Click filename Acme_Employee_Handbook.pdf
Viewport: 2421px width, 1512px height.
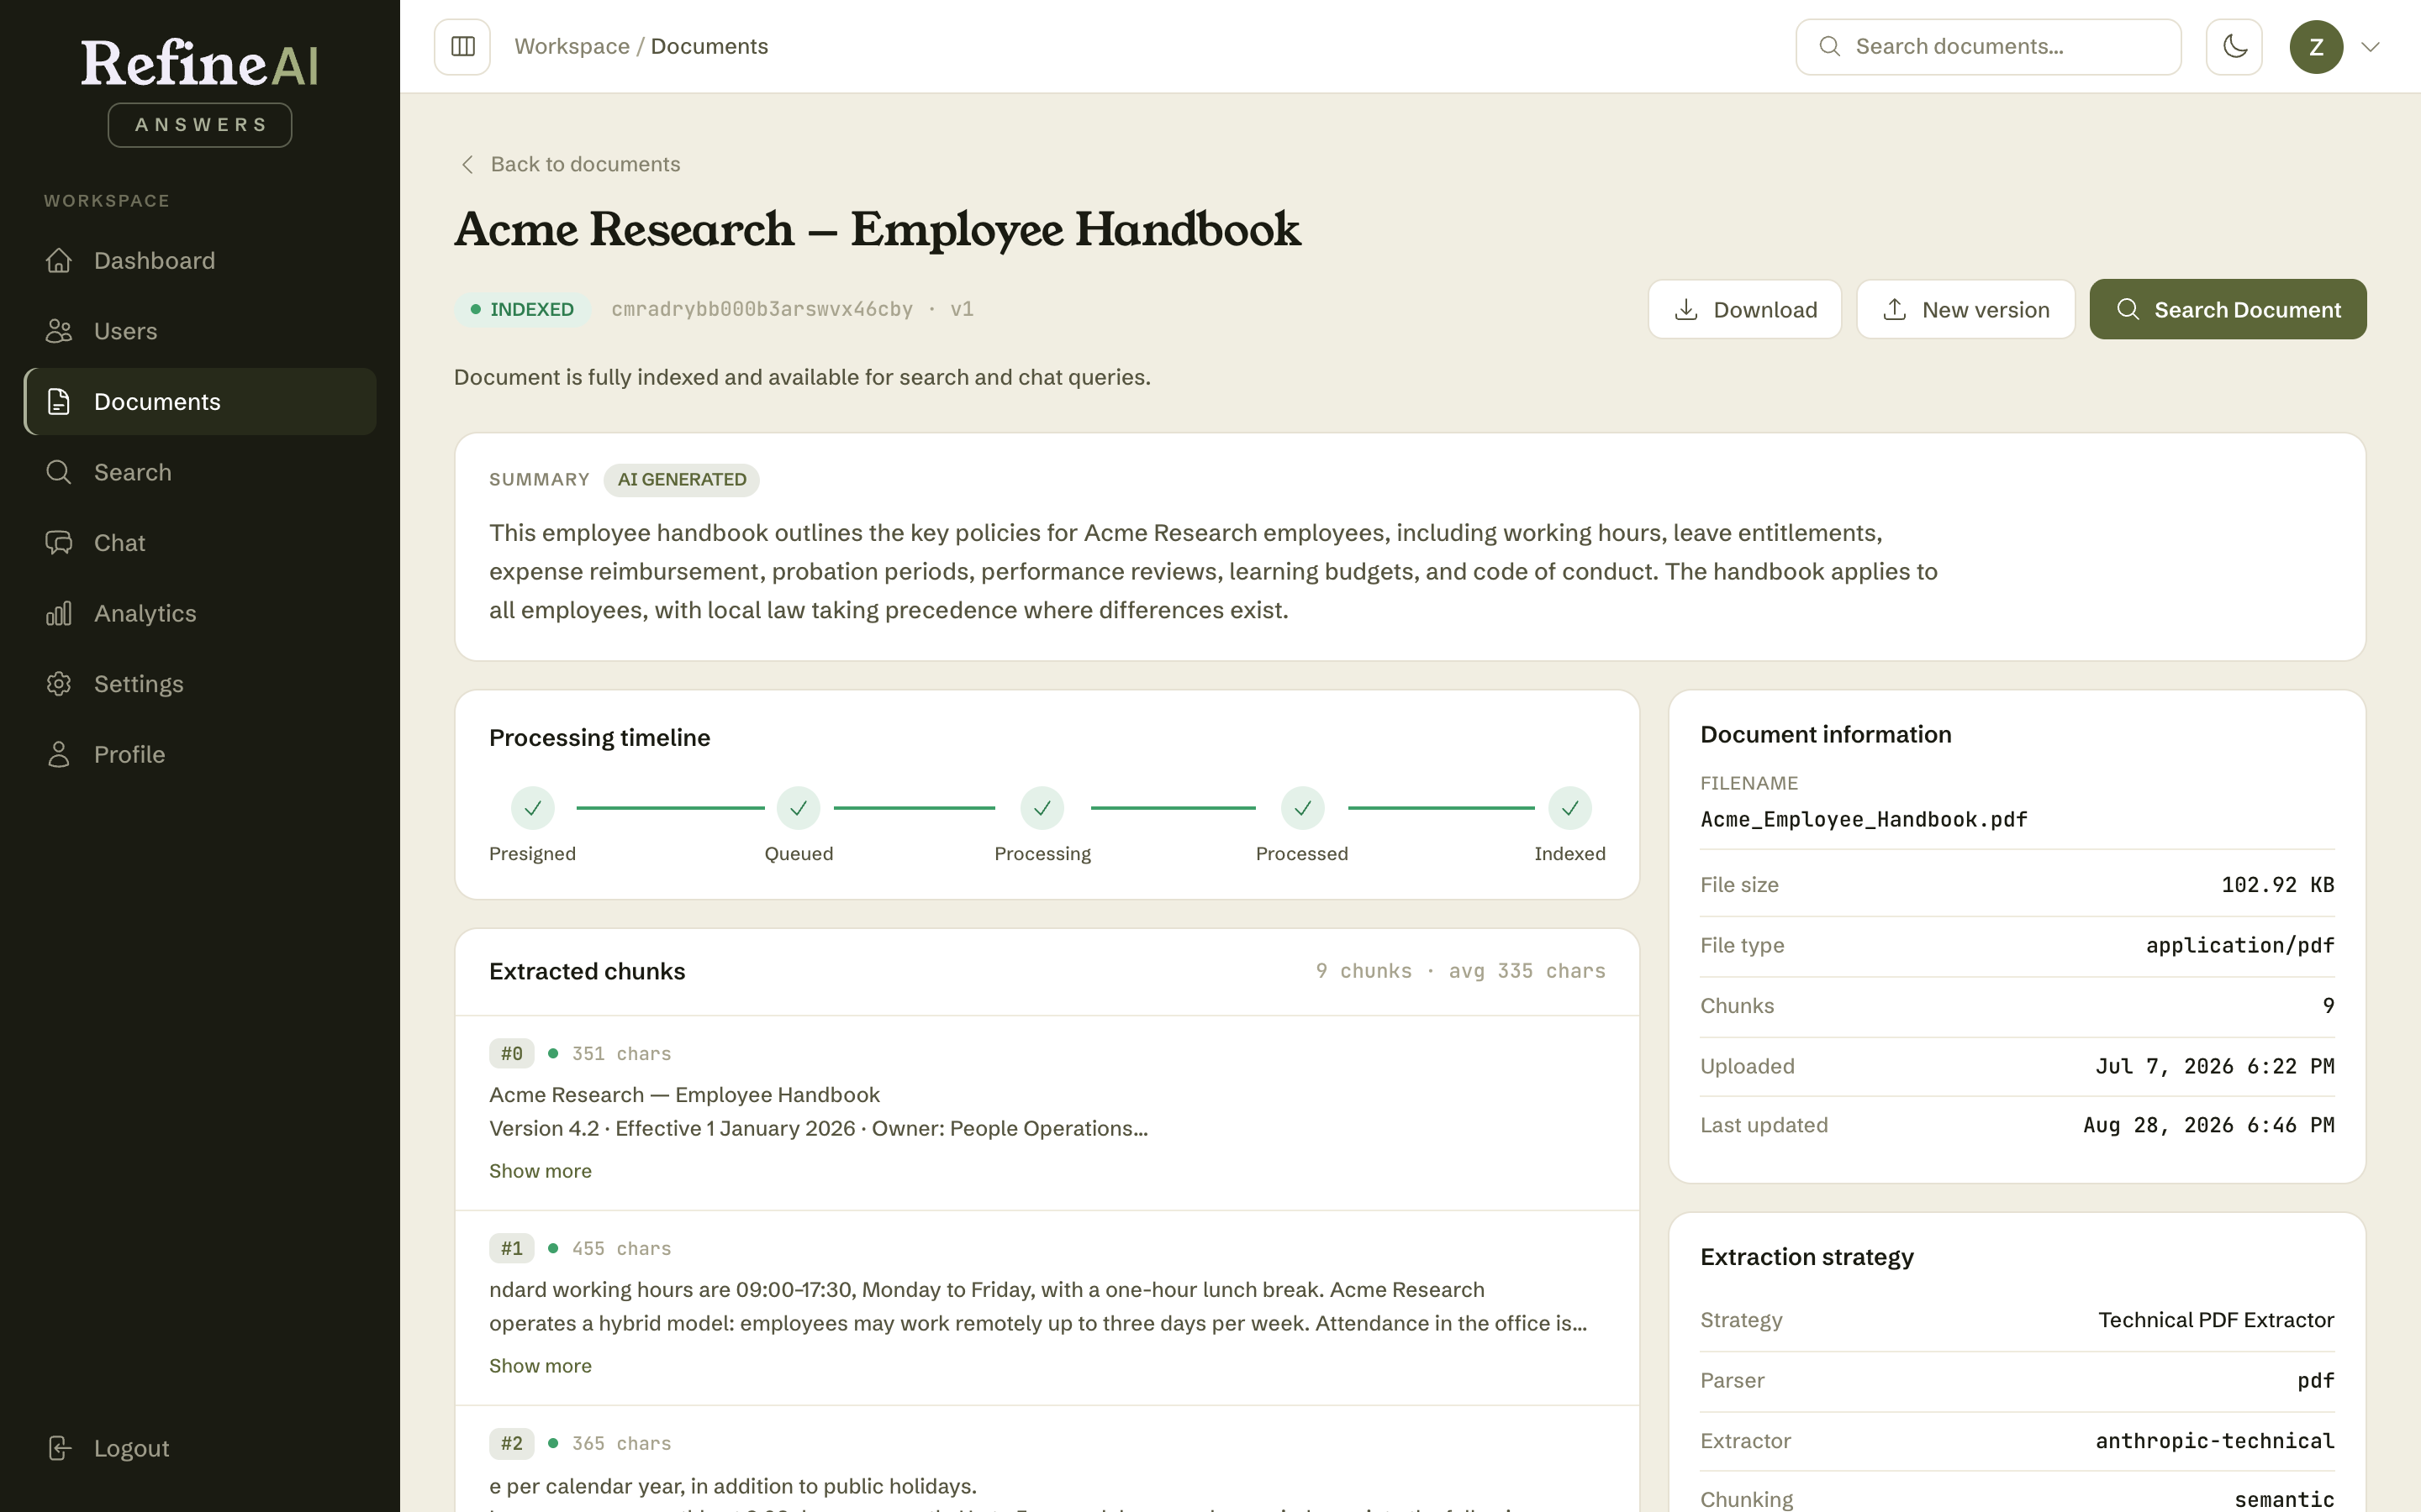[x=1864, y=820]
